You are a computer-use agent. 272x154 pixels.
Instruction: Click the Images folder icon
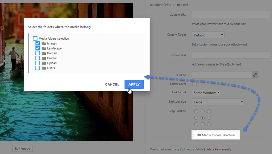[x=44, y=43]
